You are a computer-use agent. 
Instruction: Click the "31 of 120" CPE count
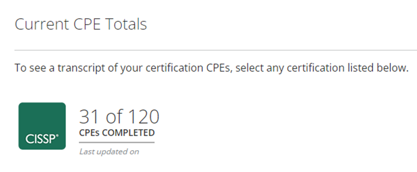[119, 116]
